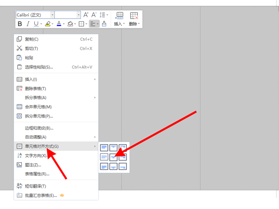
Task: Open 表格属性(R)... dialog
Action: click(37, 174)
